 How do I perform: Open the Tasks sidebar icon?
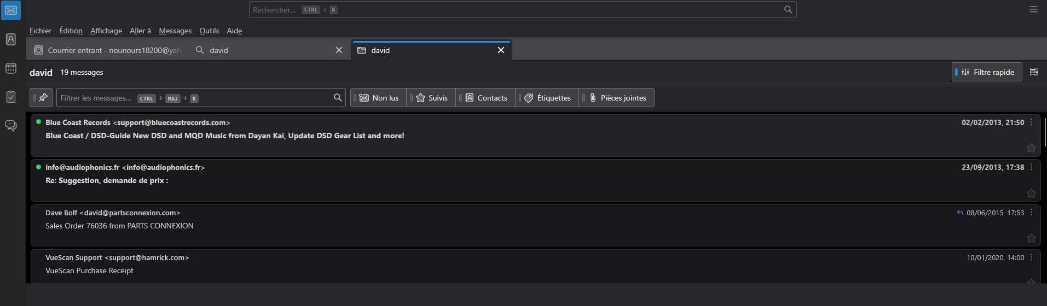pyautogui.click(x=10, y=97)
